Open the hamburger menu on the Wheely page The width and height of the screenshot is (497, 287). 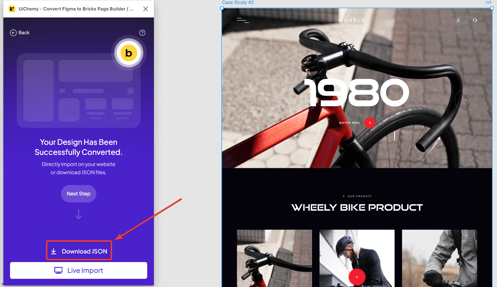click(243, 20)
